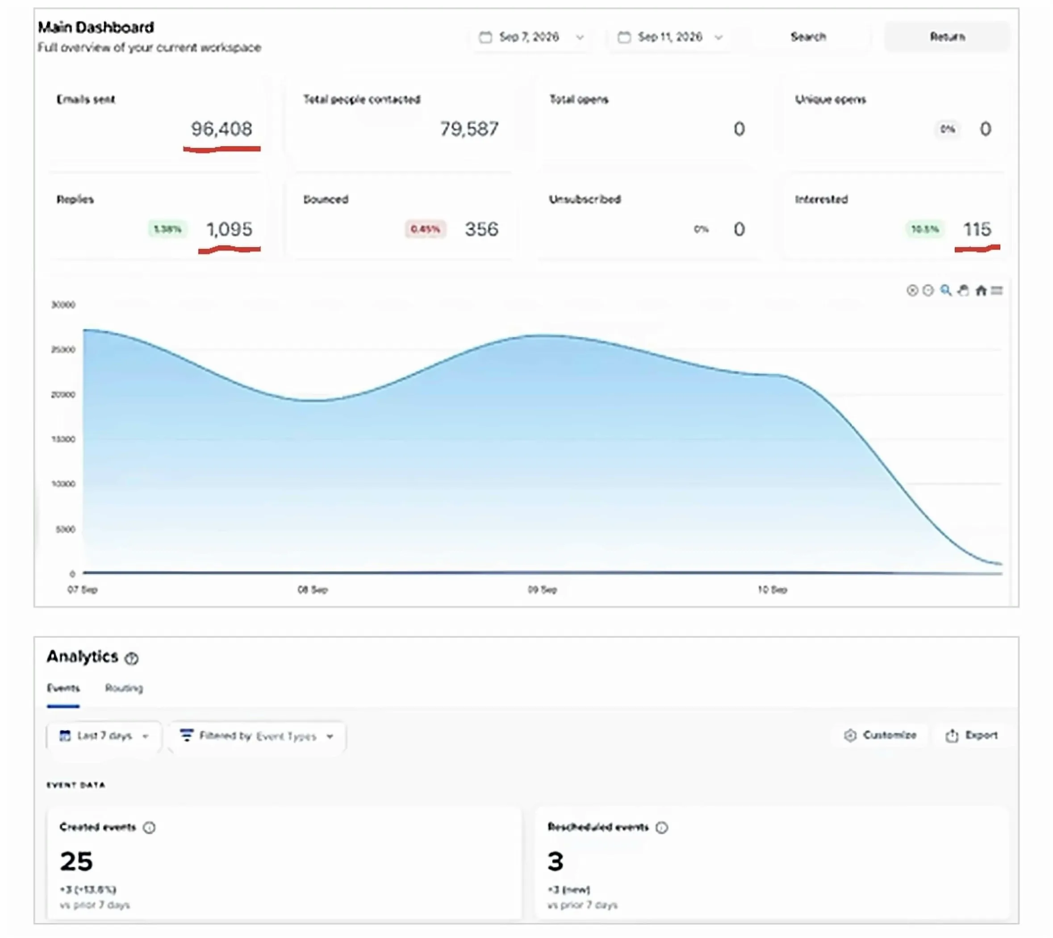The height and width of the screenshot is (938, 1053).
Task: Expand the Last 7 days range dropdown
Action: tap(104, 736)
